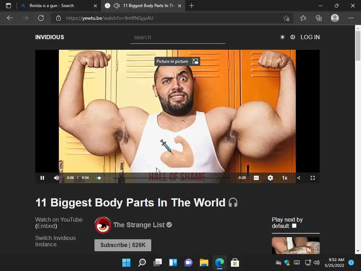
Task: Subscribe to the channel button
Action: [x=123, y=245]
